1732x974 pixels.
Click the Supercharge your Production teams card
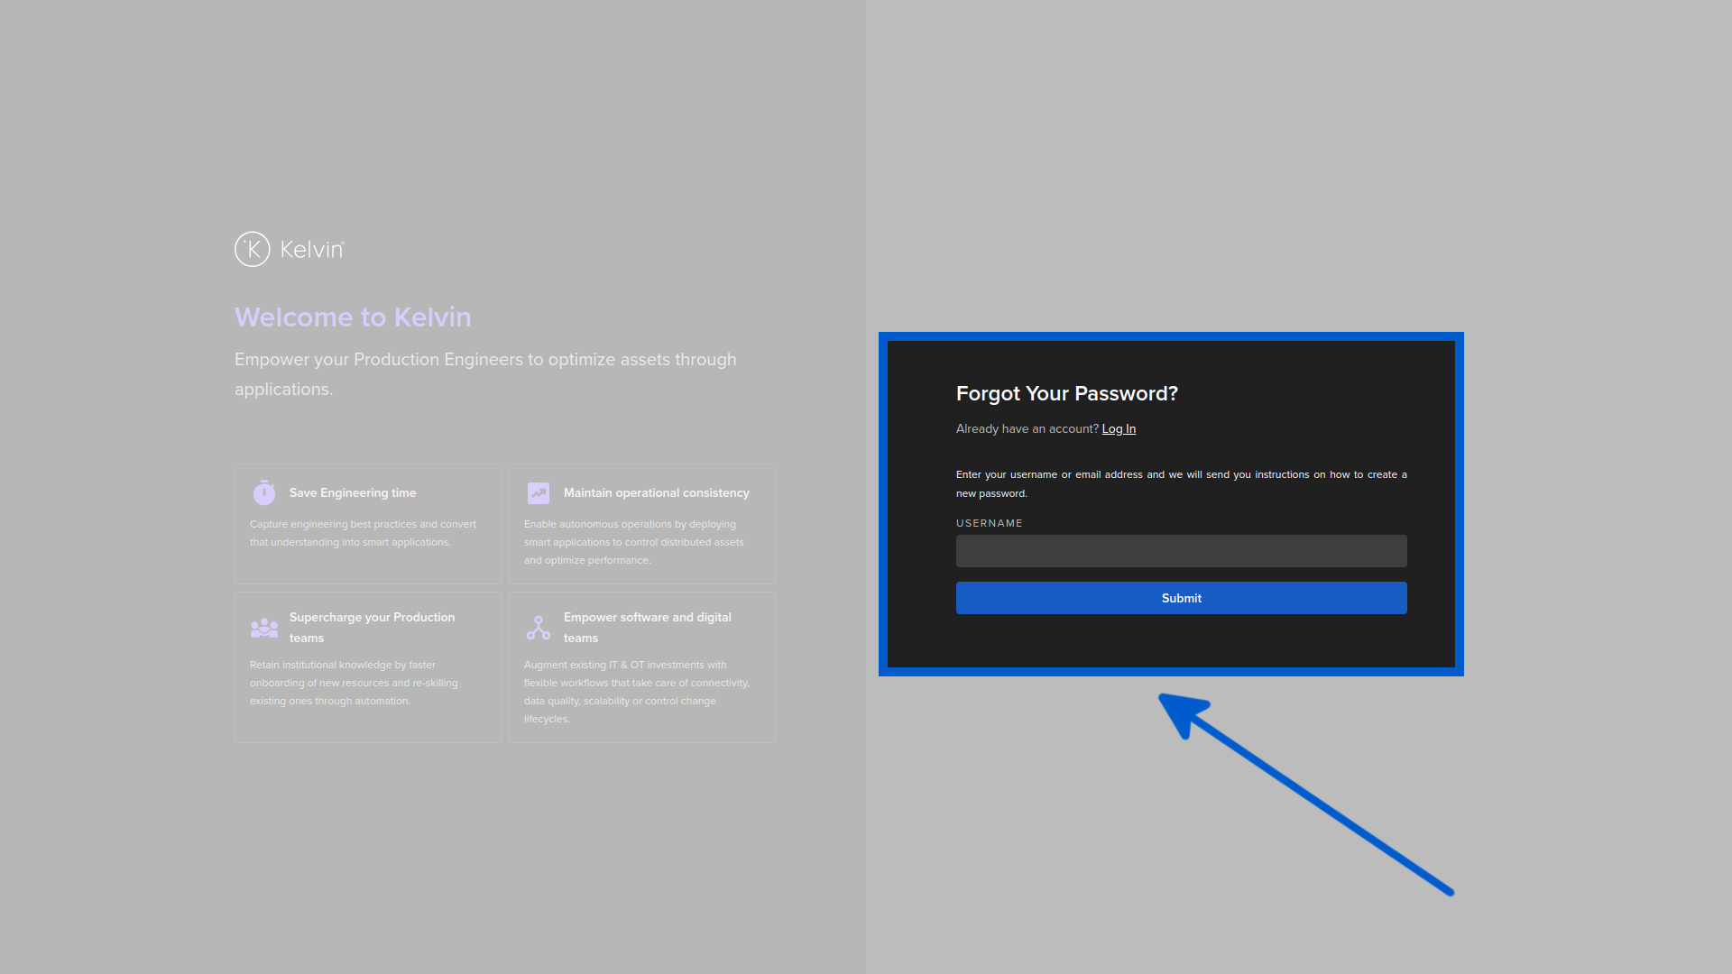pos(367,666)
